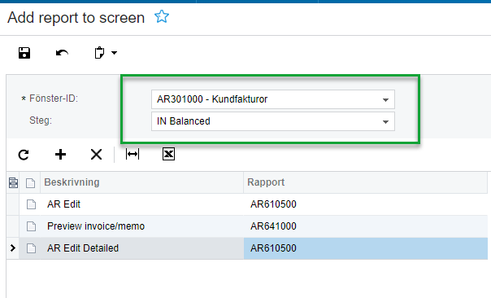
Task: Open notes icon for AR Edit Detailed
Action: tap(31, 248)
